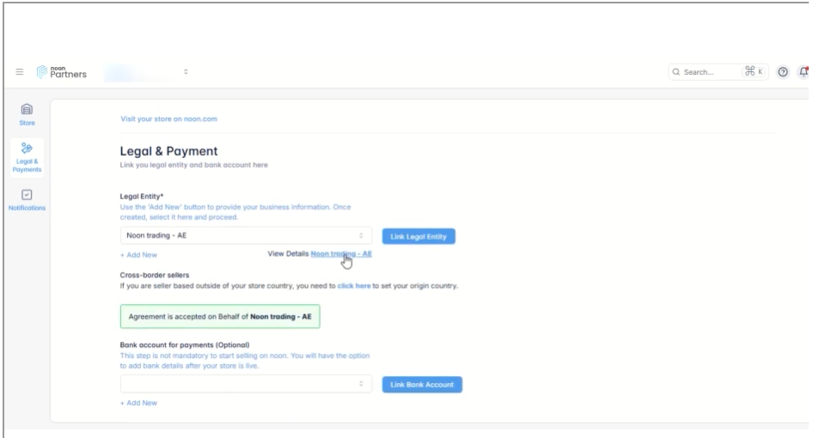Screen dimensions: 838x438
Task: Focus the Search field
Action: tap(718, 71)
